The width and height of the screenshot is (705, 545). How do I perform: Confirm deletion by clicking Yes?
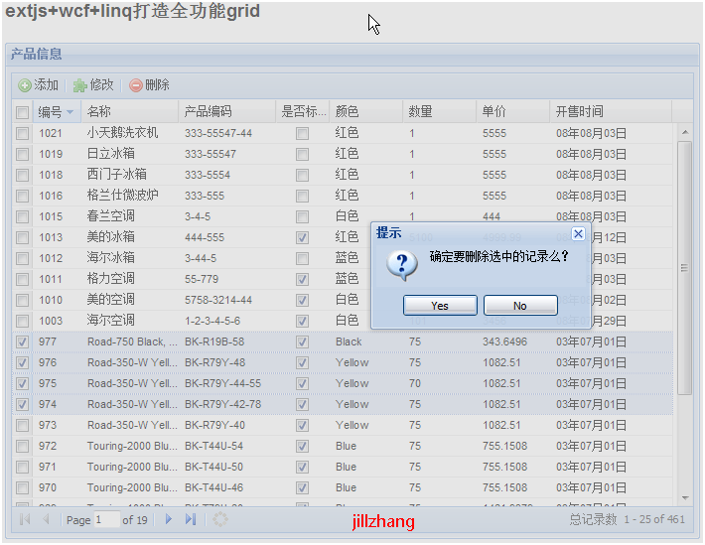[440, 306]
